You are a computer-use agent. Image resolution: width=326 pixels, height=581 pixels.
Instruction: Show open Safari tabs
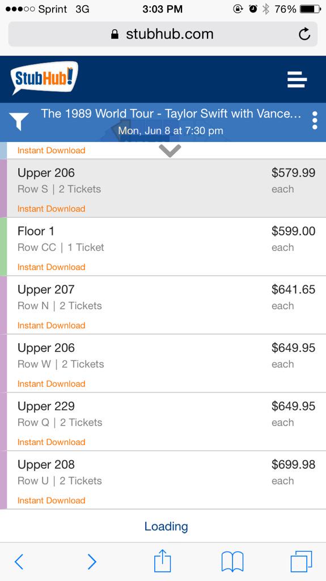point(301,561)
